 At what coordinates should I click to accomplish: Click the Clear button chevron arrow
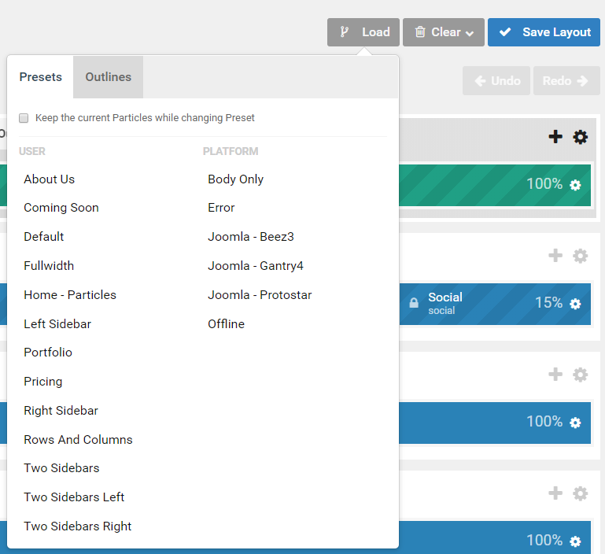click(470, 34)
